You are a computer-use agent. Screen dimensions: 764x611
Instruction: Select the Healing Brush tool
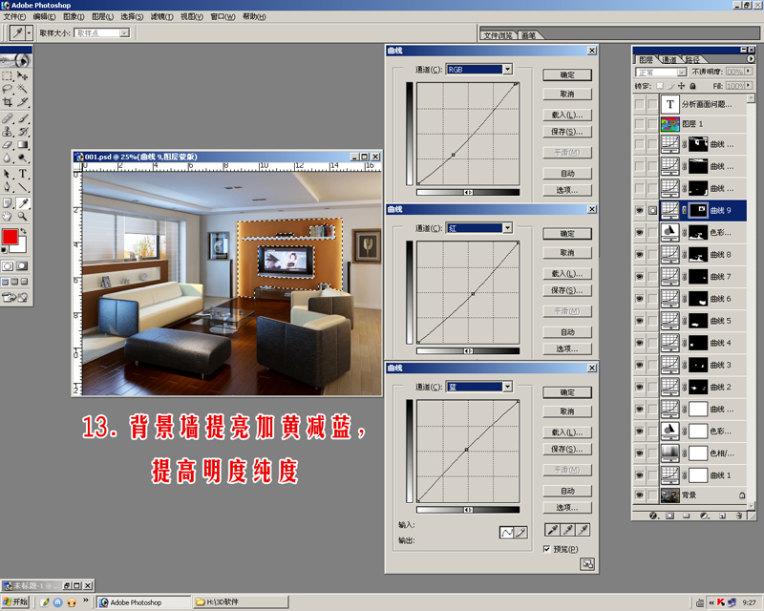[x=8, y=118]
